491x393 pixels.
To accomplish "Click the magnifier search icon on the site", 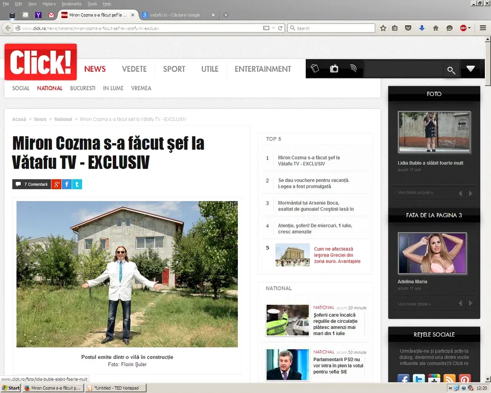I will pos(451,70).
